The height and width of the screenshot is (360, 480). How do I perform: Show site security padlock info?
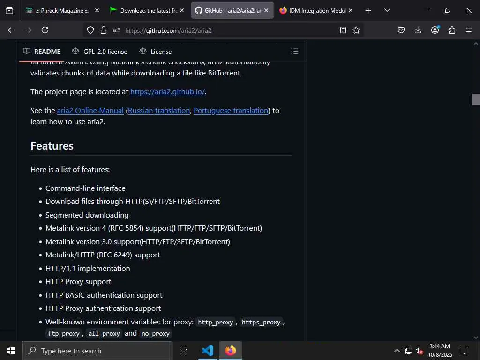[x=104, y=30]
